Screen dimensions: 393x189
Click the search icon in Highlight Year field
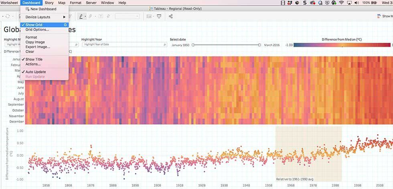[x=165, y=45]
